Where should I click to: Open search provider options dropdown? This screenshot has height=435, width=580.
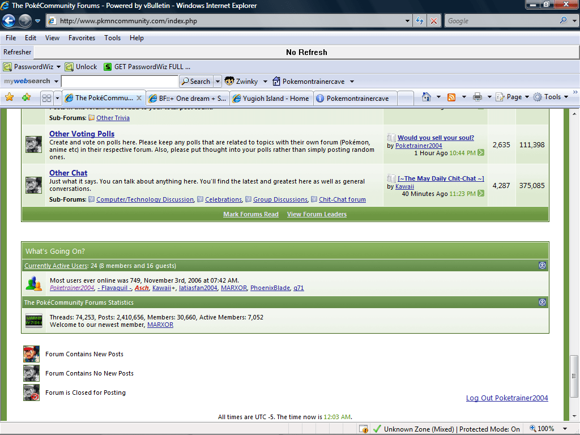pos(574,21)
